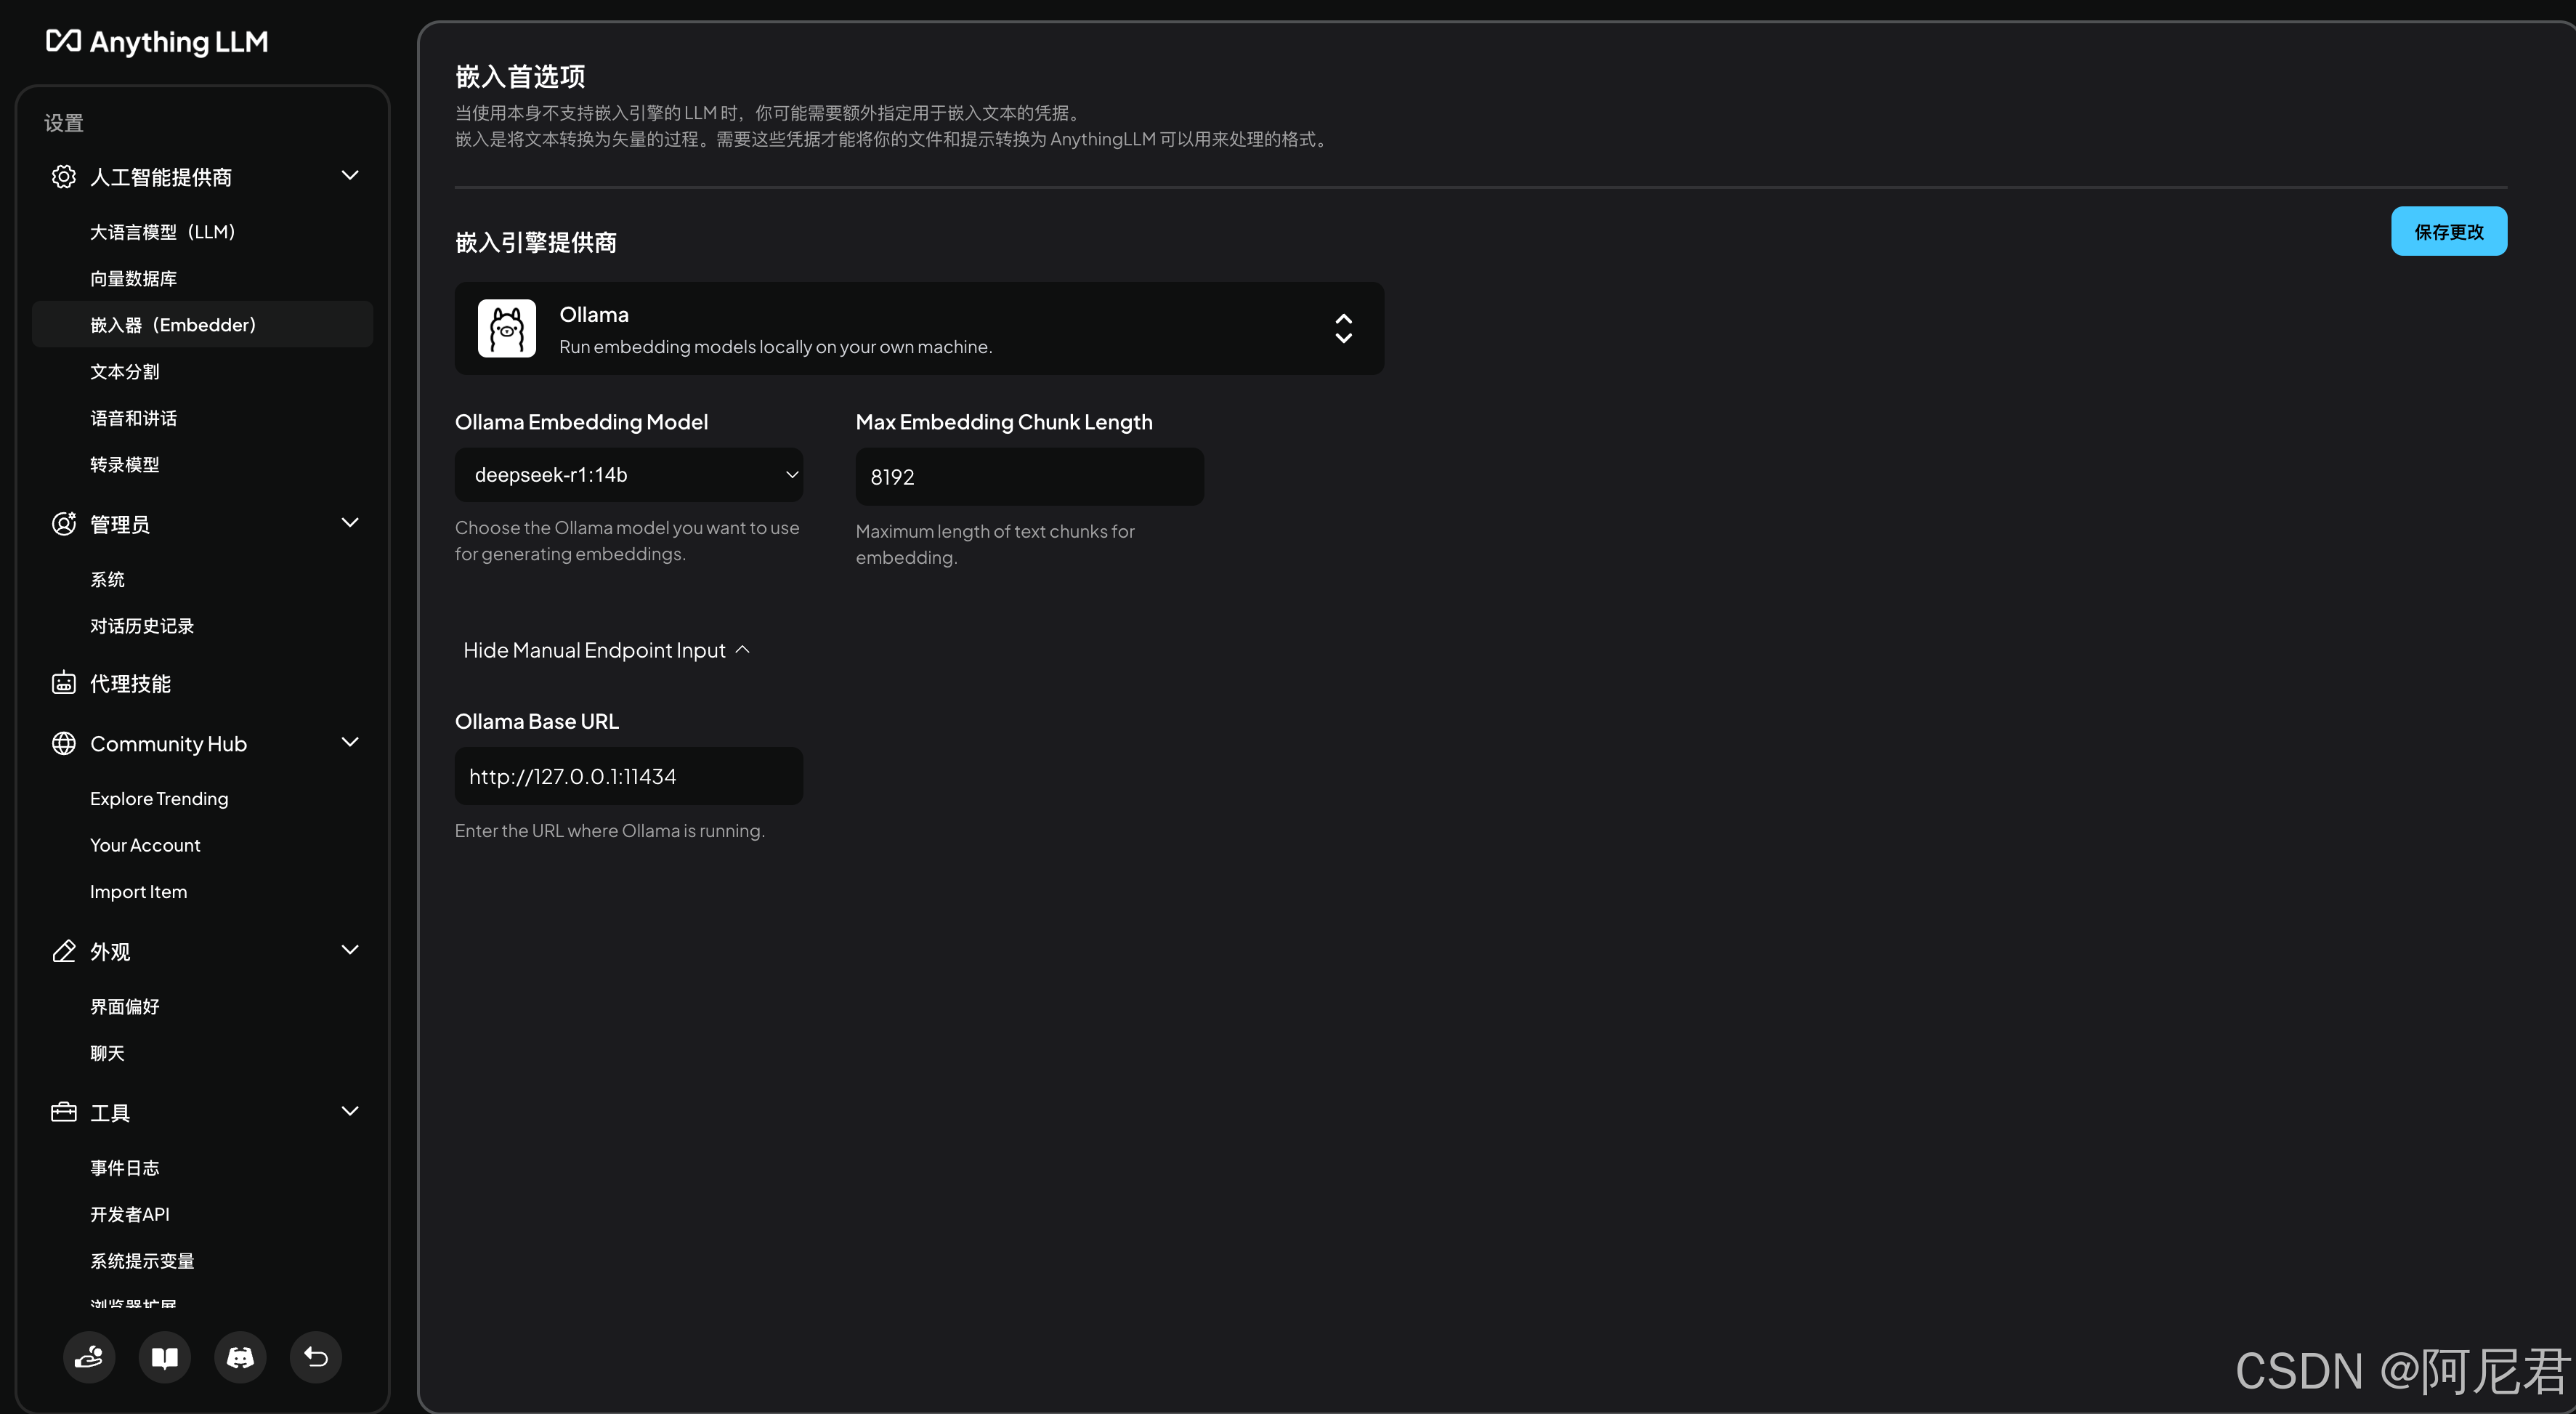Open the Ollama Embedding Model dropdown
The width and height of the screenshot is (2576, 1414).
(628, 475)
